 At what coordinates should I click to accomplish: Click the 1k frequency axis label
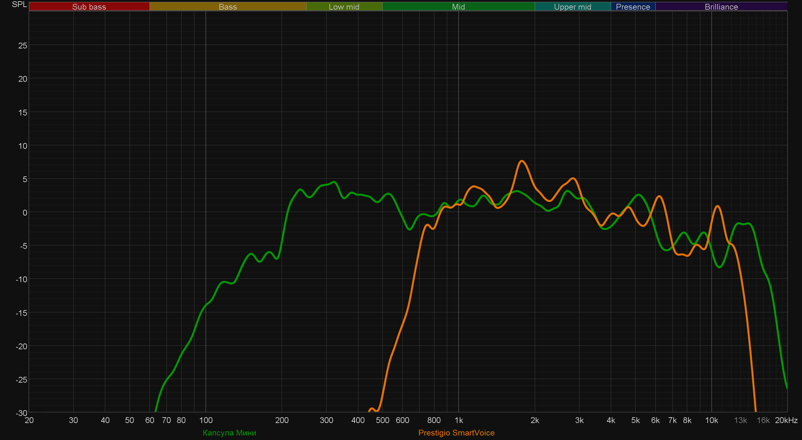point(459,420)
